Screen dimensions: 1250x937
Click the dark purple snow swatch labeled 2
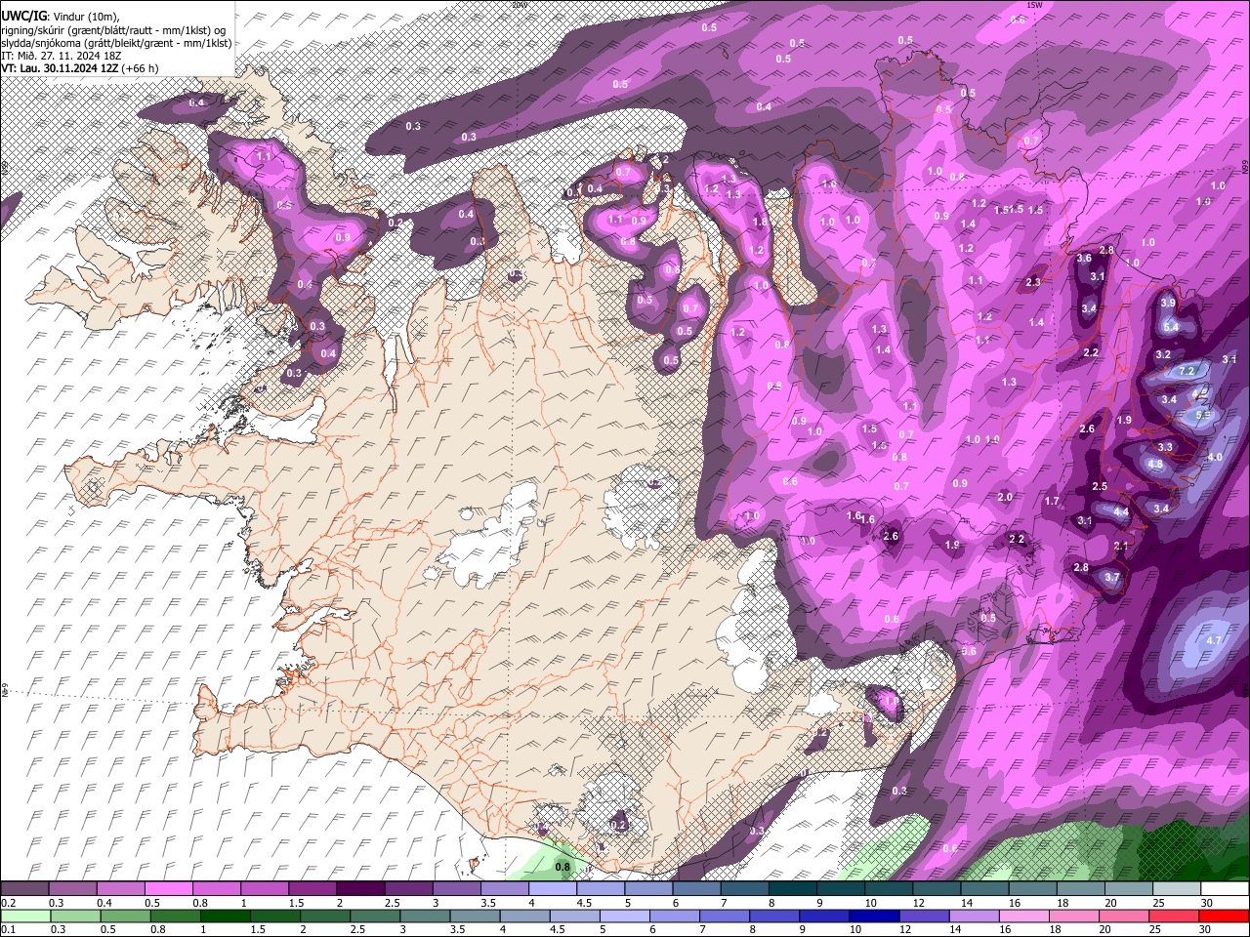tap(360, 889)
